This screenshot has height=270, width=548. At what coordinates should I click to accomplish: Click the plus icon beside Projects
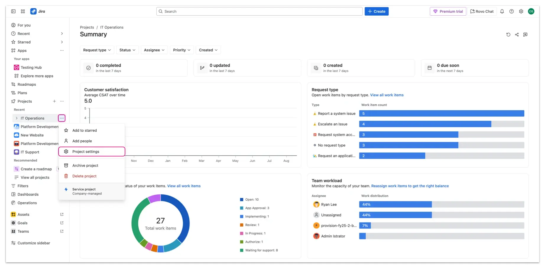(x=54, y=101)
